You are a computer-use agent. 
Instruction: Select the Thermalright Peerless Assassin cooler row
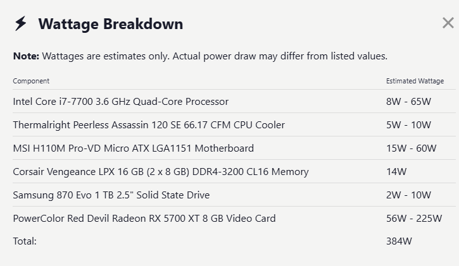(x=234, y=124)
